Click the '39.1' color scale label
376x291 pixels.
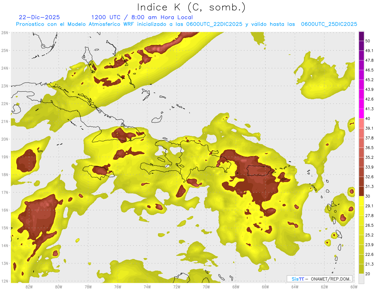[369, 128]
